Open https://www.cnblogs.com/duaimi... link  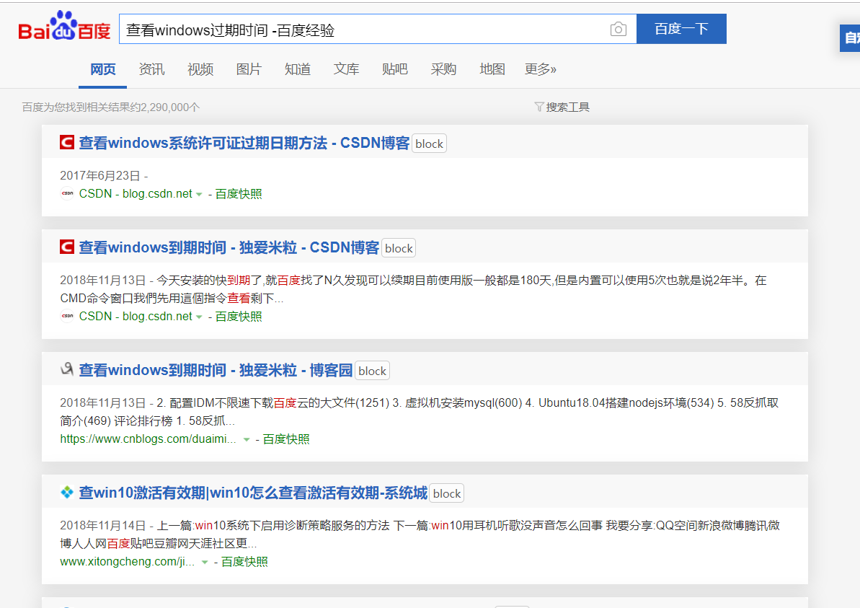pos(148,439)
